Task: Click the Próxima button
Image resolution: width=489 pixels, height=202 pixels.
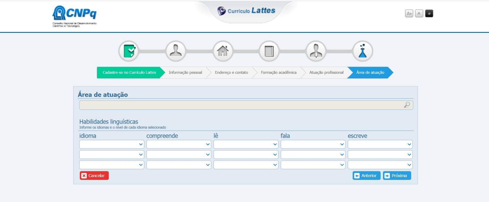Action: (397, 176)
